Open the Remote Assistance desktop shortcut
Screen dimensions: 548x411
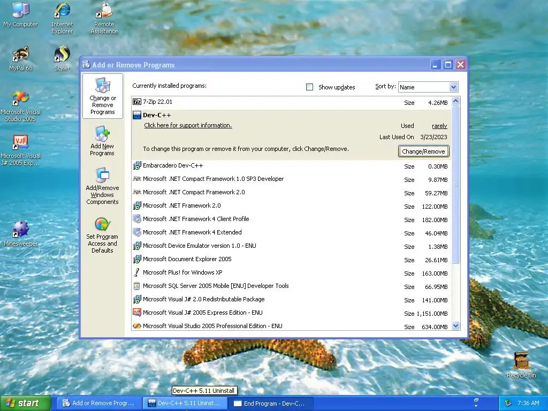104,18
